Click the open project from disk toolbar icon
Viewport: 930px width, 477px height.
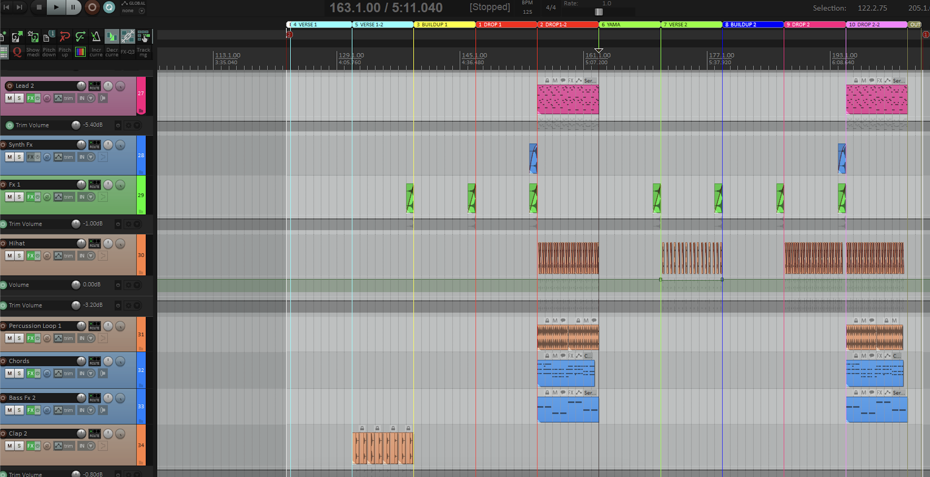17,37
